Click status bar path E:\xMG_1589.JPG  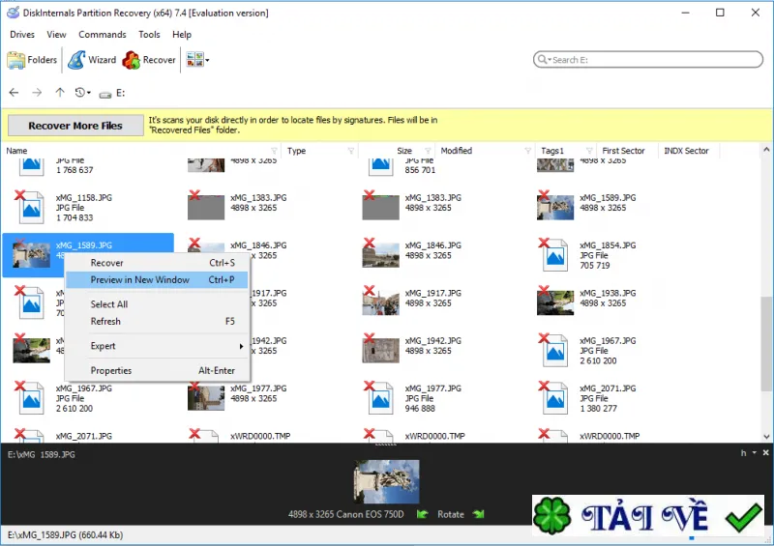tap(65, 535)
